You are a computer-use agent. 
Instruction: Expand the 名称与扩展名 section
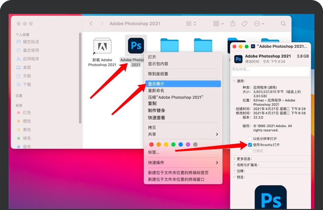[234, 165]
